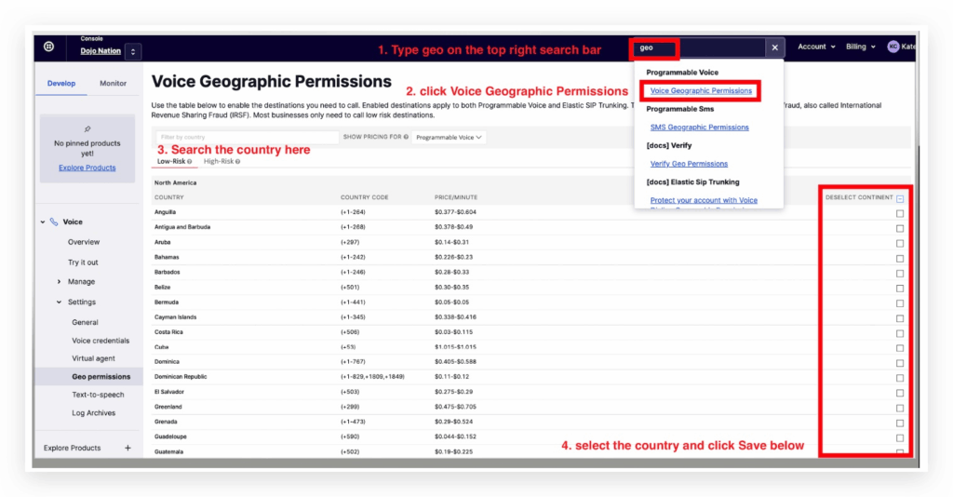Enable the checkbox for Bermuda
This screenshot has width=953, height=497.
900,302
